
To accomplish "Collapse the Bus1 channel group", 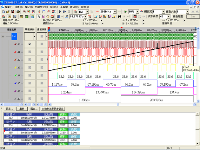I will [3, 36].
